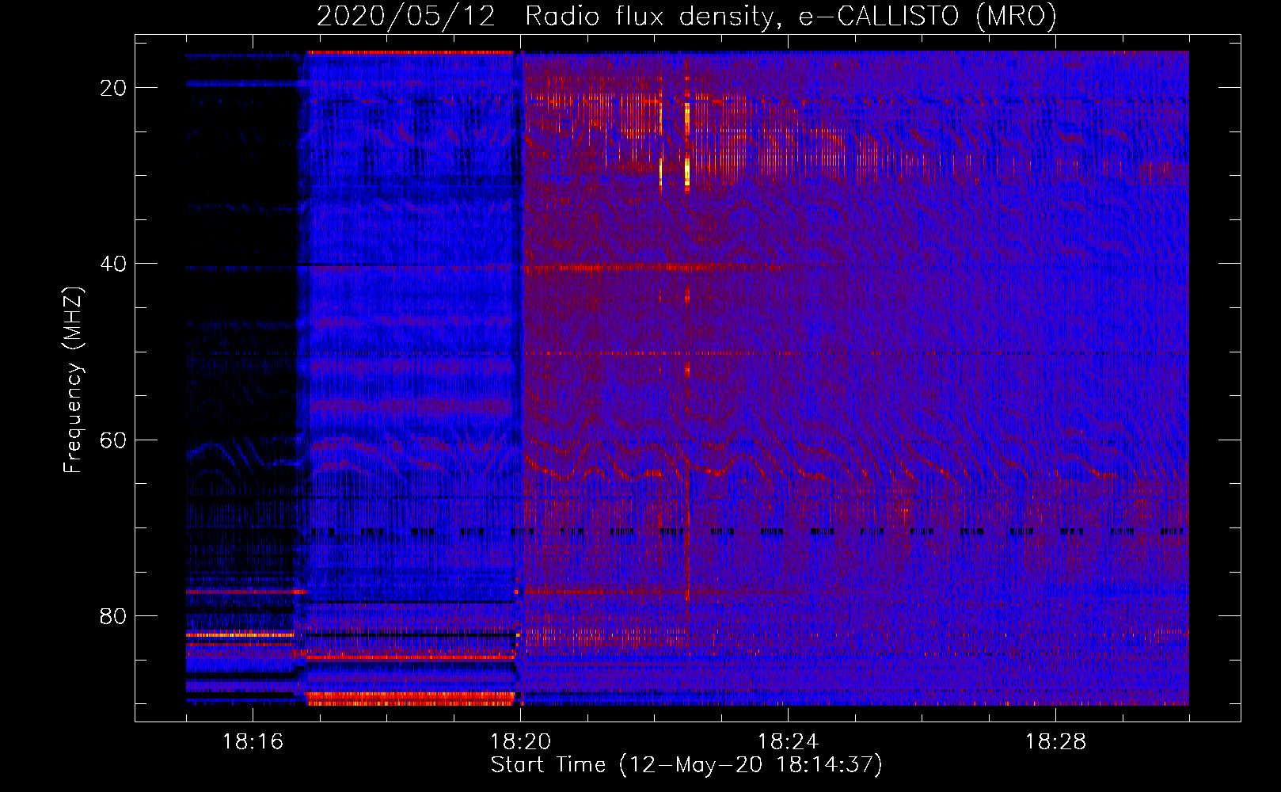The width and height of the screenshot is (1281, 792).
Task: Click the 'Start Time (12-May-20 18:14:37)' label
Action: [686, 765]
